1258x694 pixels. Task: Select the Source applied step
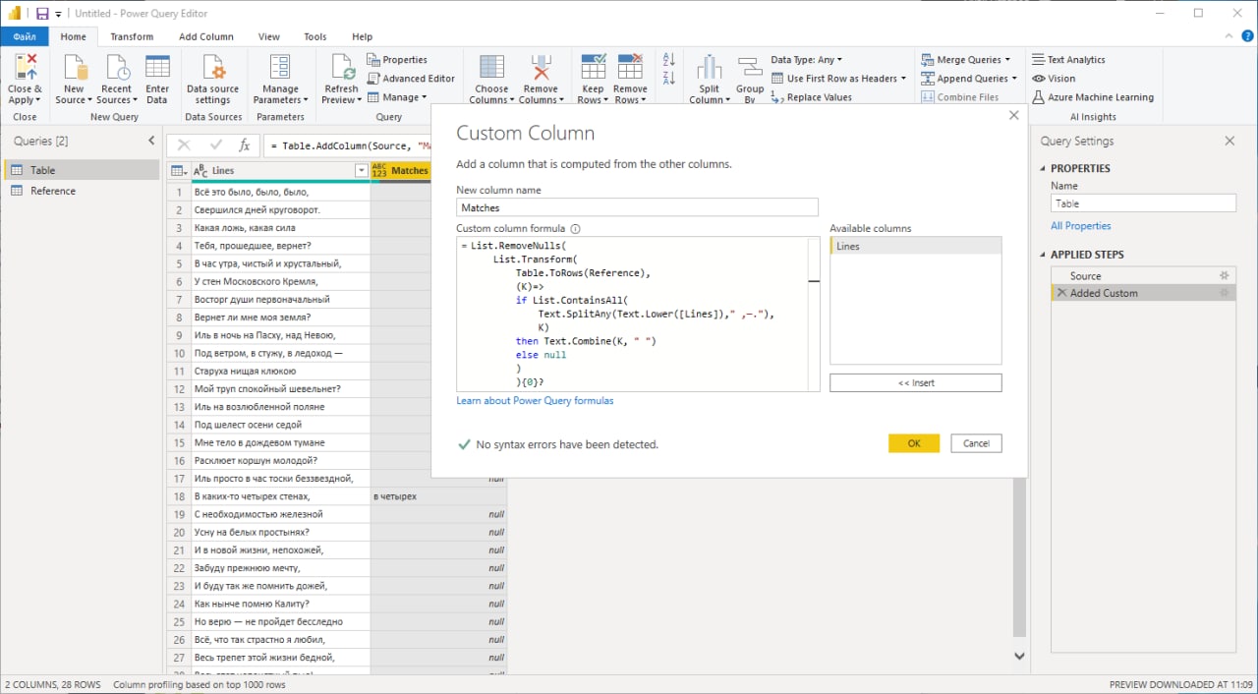1143,276
